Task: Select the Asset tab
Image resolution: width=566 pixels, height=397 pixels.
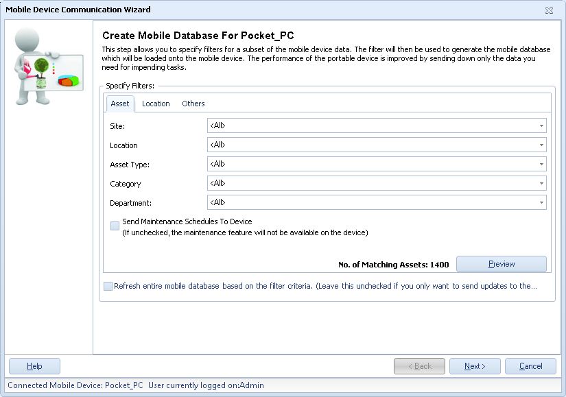Action: pos(119,104)
